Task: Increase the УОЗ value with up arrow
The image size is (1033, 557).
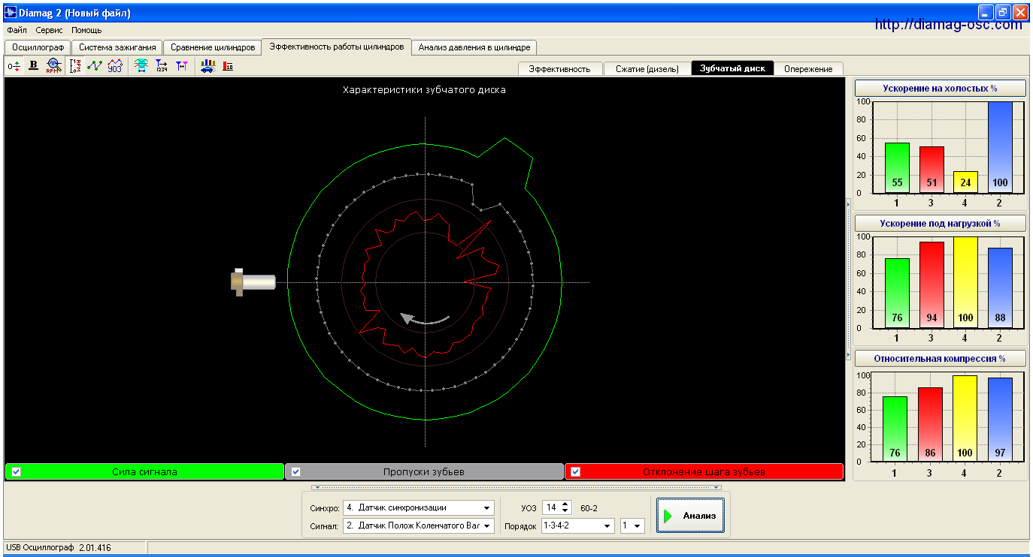Action: [x=566, y=504]
